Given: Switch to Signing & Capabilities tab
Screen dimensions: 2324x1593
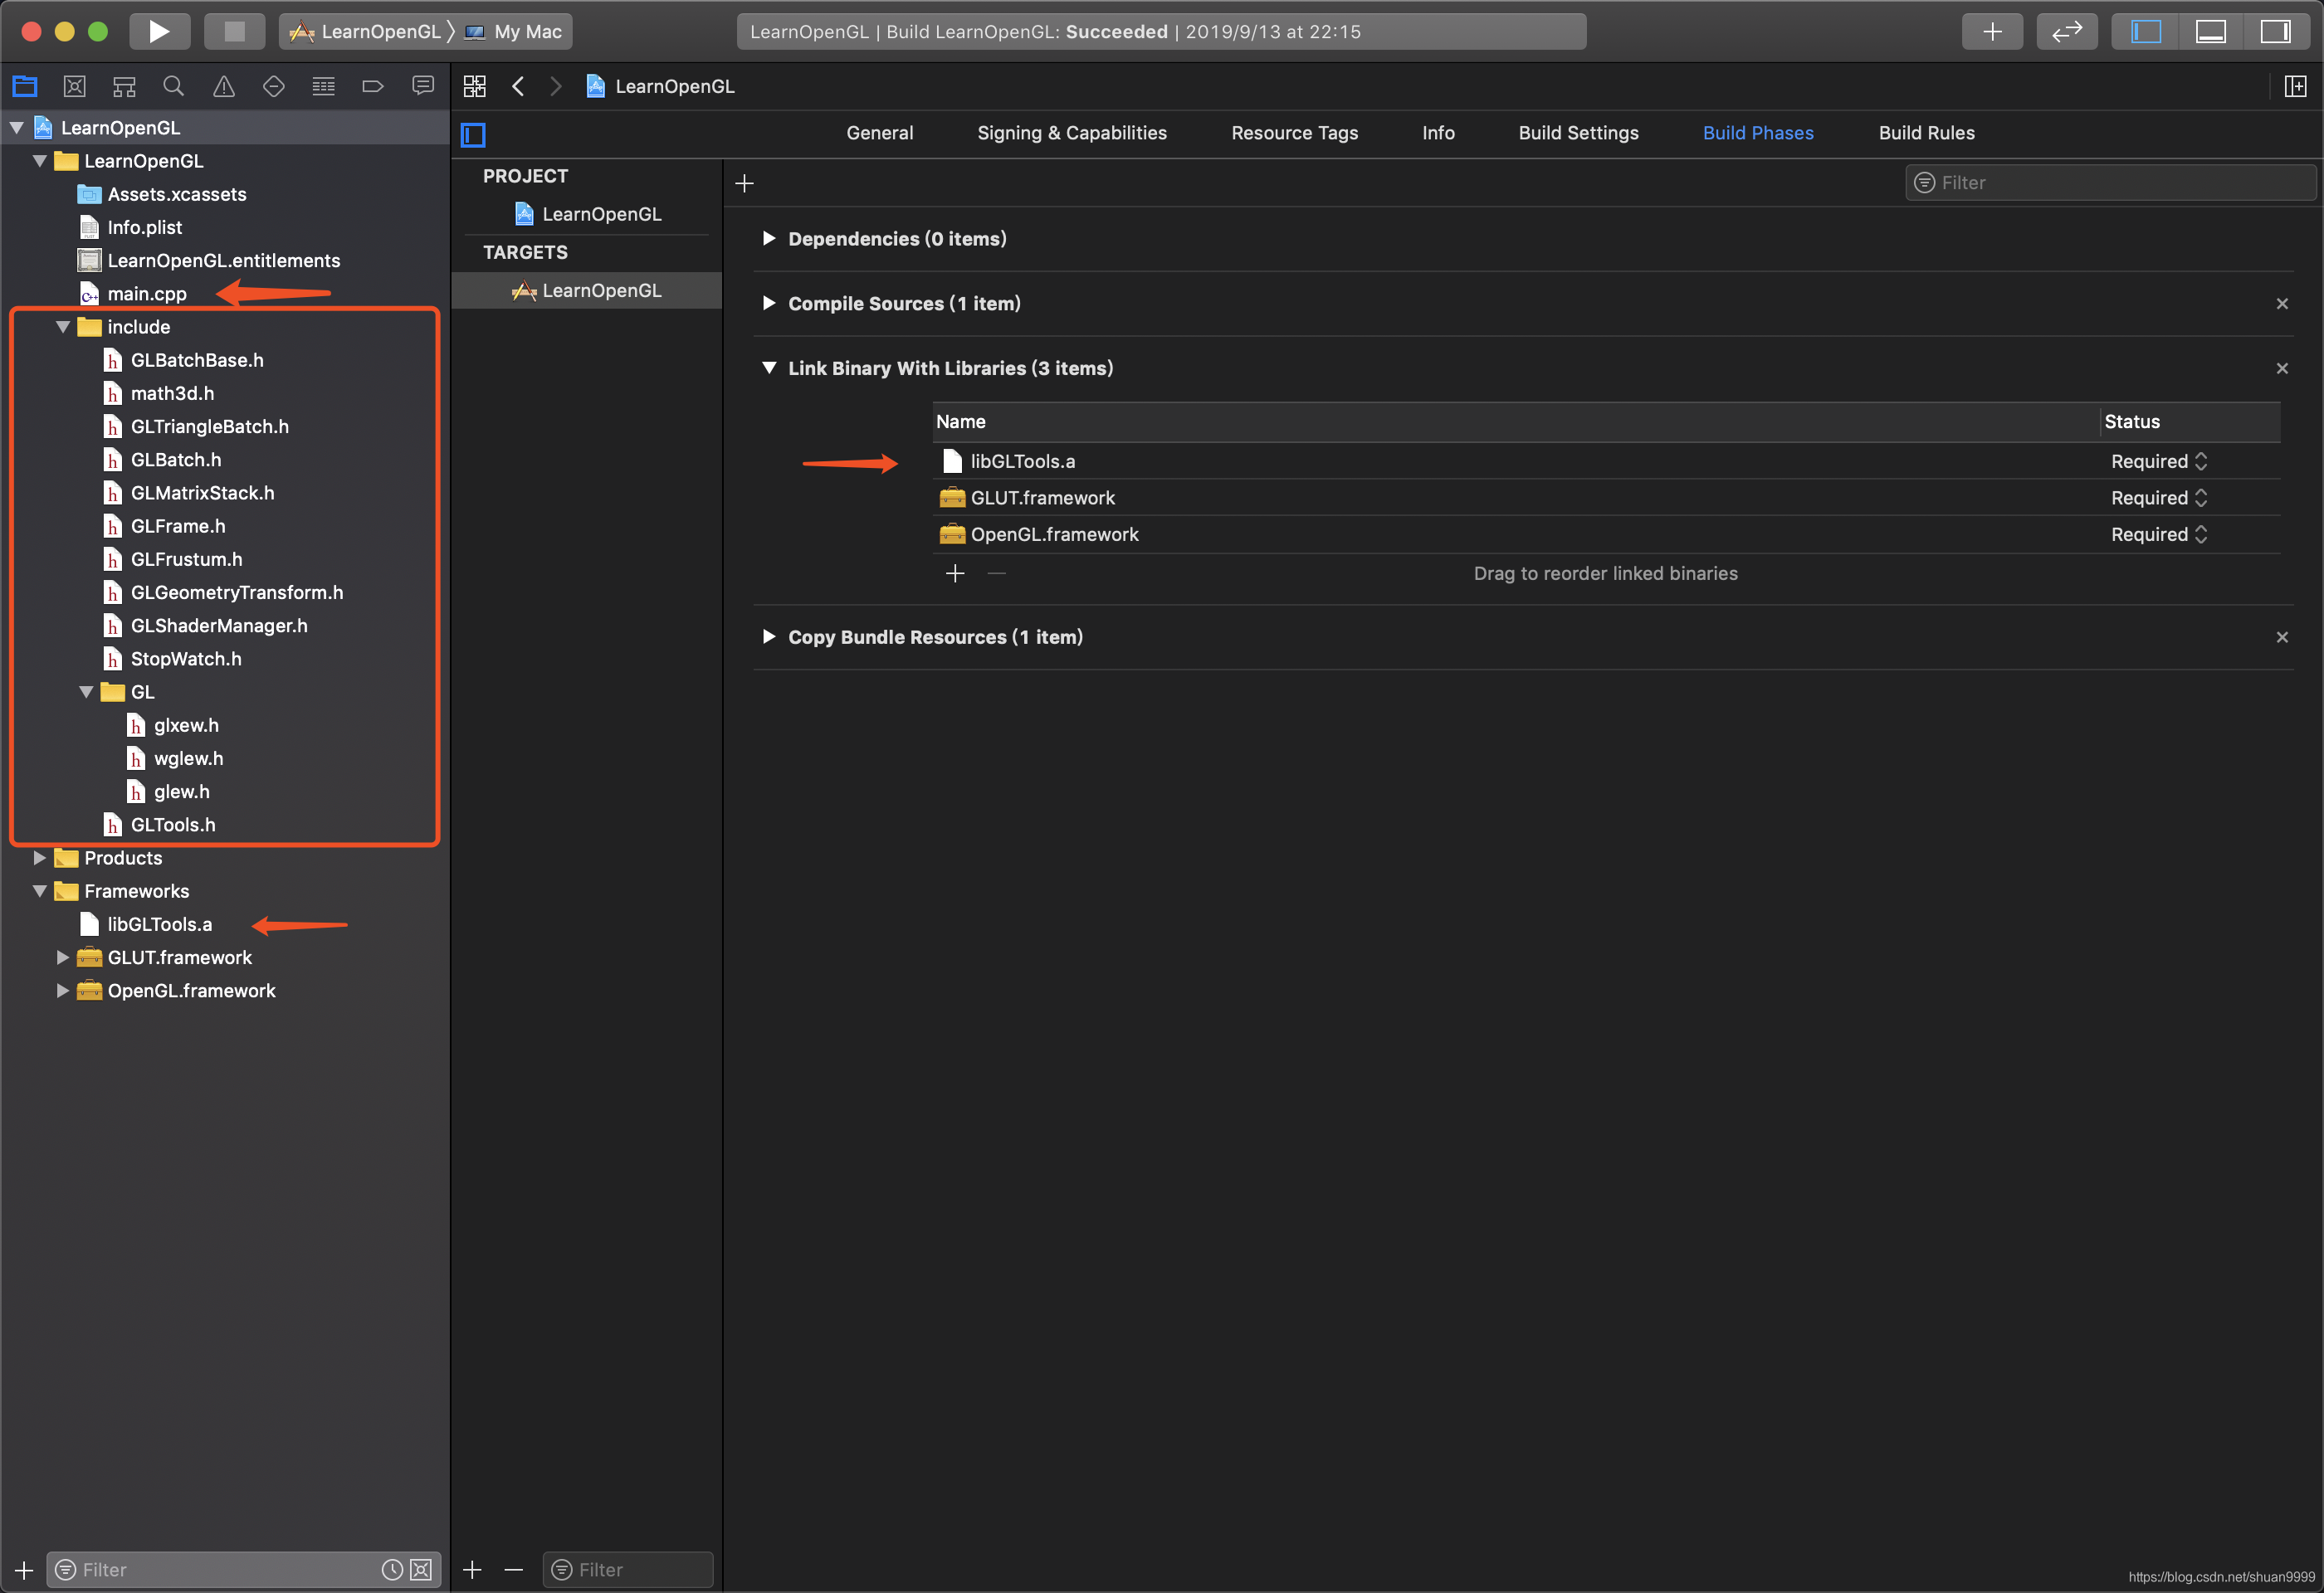Looking at the screenshot, I should (1072, 133).
